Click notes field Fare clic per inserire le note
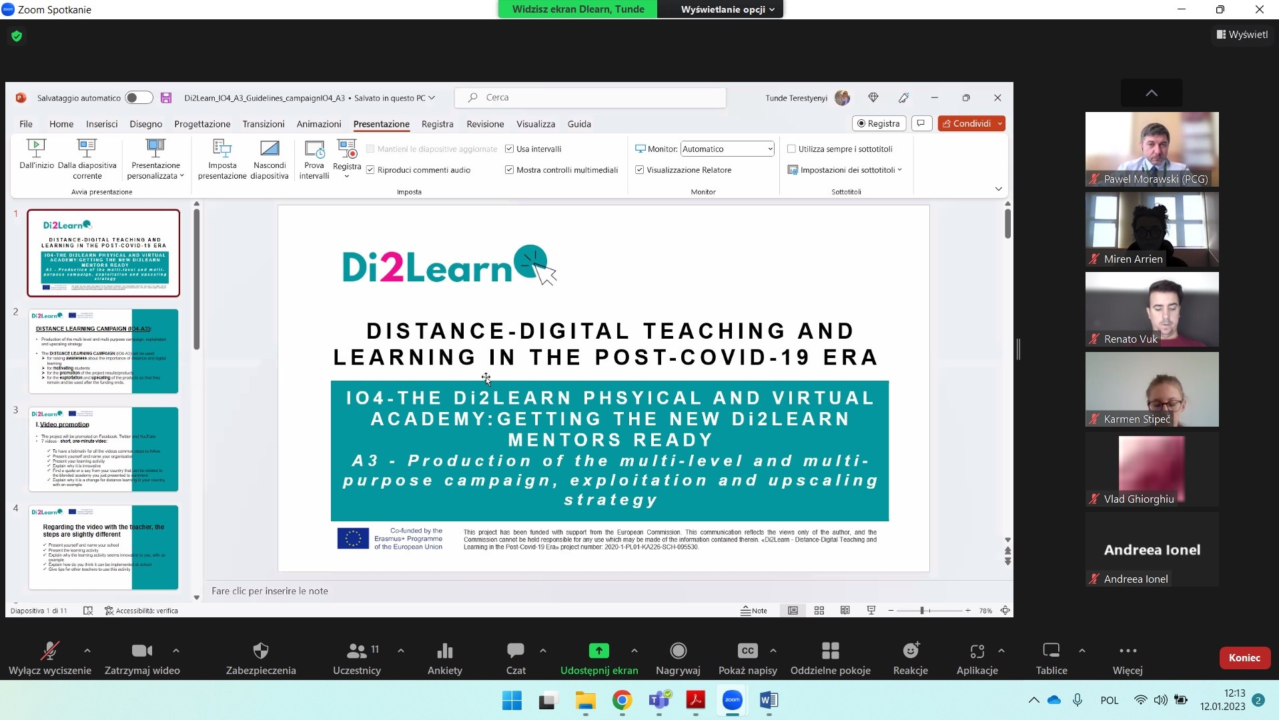 coord(270,591)
